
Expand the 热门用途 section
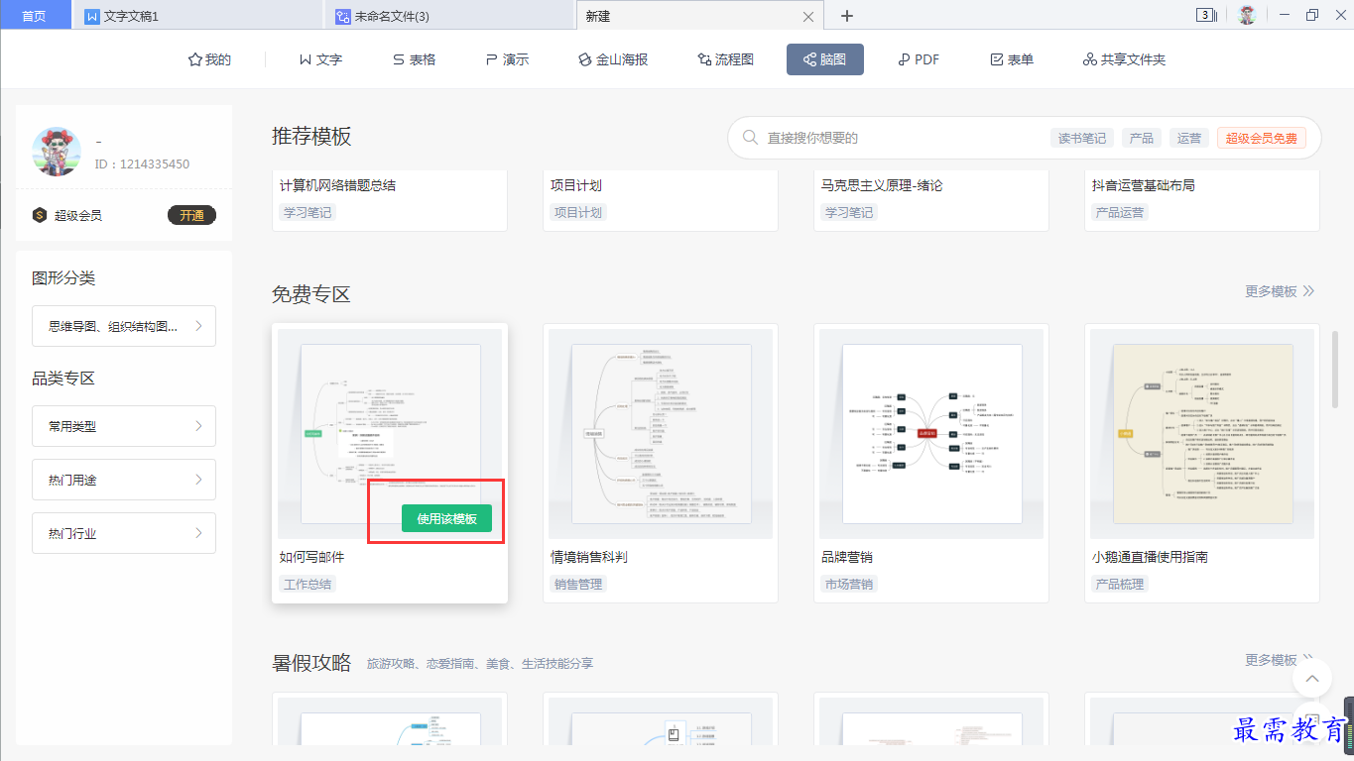(124, 480)
